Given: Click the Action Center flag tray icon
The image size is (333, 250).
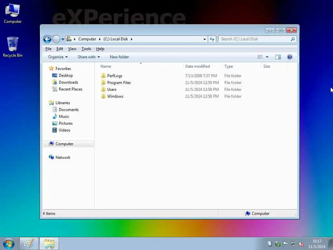Looking at the screenshot, I should coord(285,243).
